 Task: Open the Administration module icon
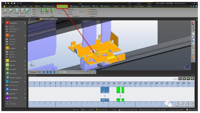coord(7,23)
